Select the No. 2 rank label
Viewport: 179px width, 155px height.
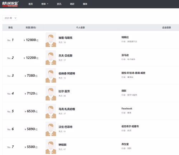[10, 58]
